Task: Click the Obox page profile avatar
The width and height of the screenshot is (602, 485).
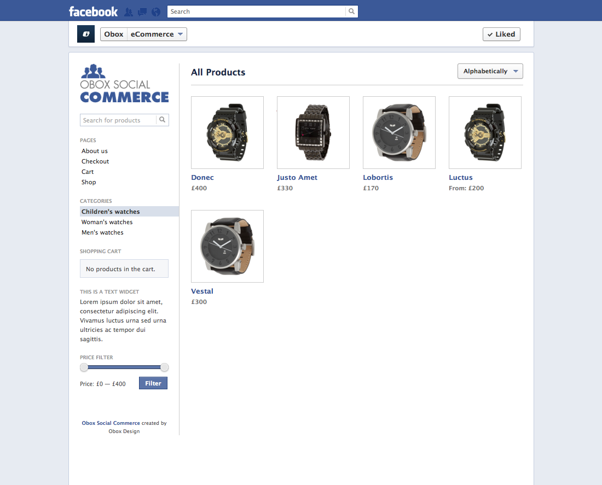Action: pyautogui.click(x=85, y=34)
